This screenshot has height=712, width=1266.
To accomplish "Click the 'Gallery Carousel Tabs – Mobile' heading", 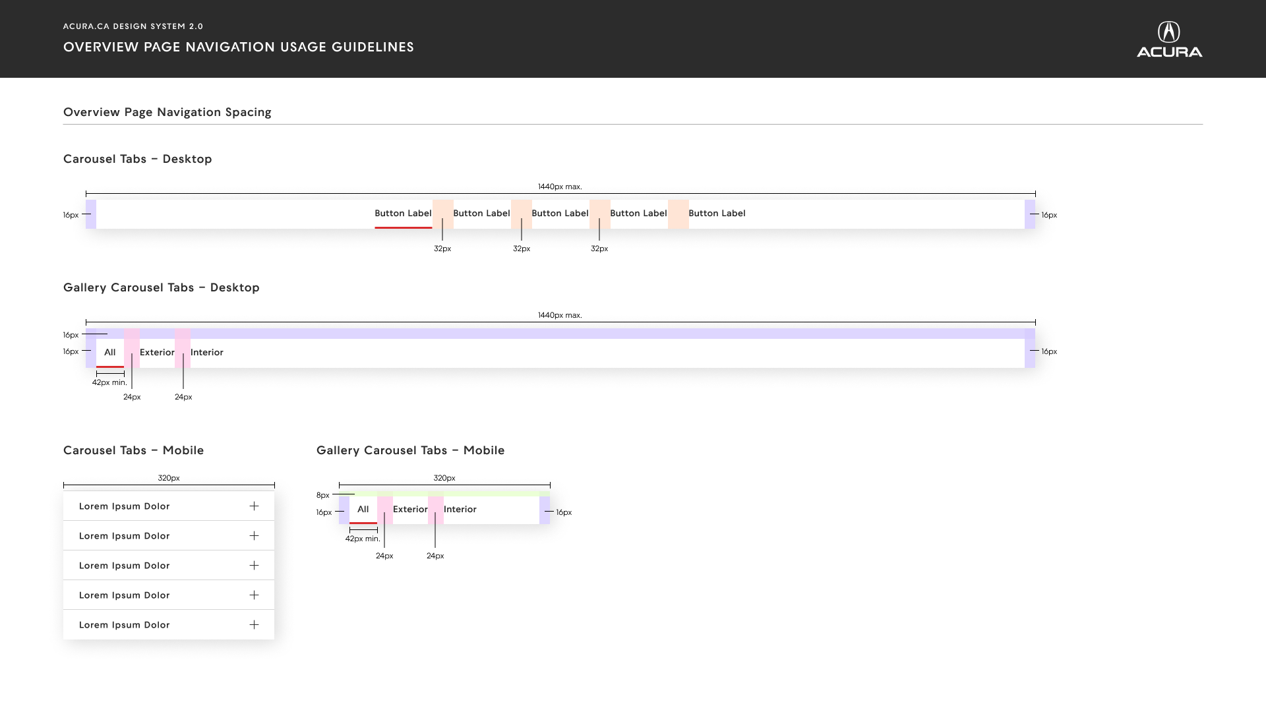I will pyautogui.click(x=411, y=450).
